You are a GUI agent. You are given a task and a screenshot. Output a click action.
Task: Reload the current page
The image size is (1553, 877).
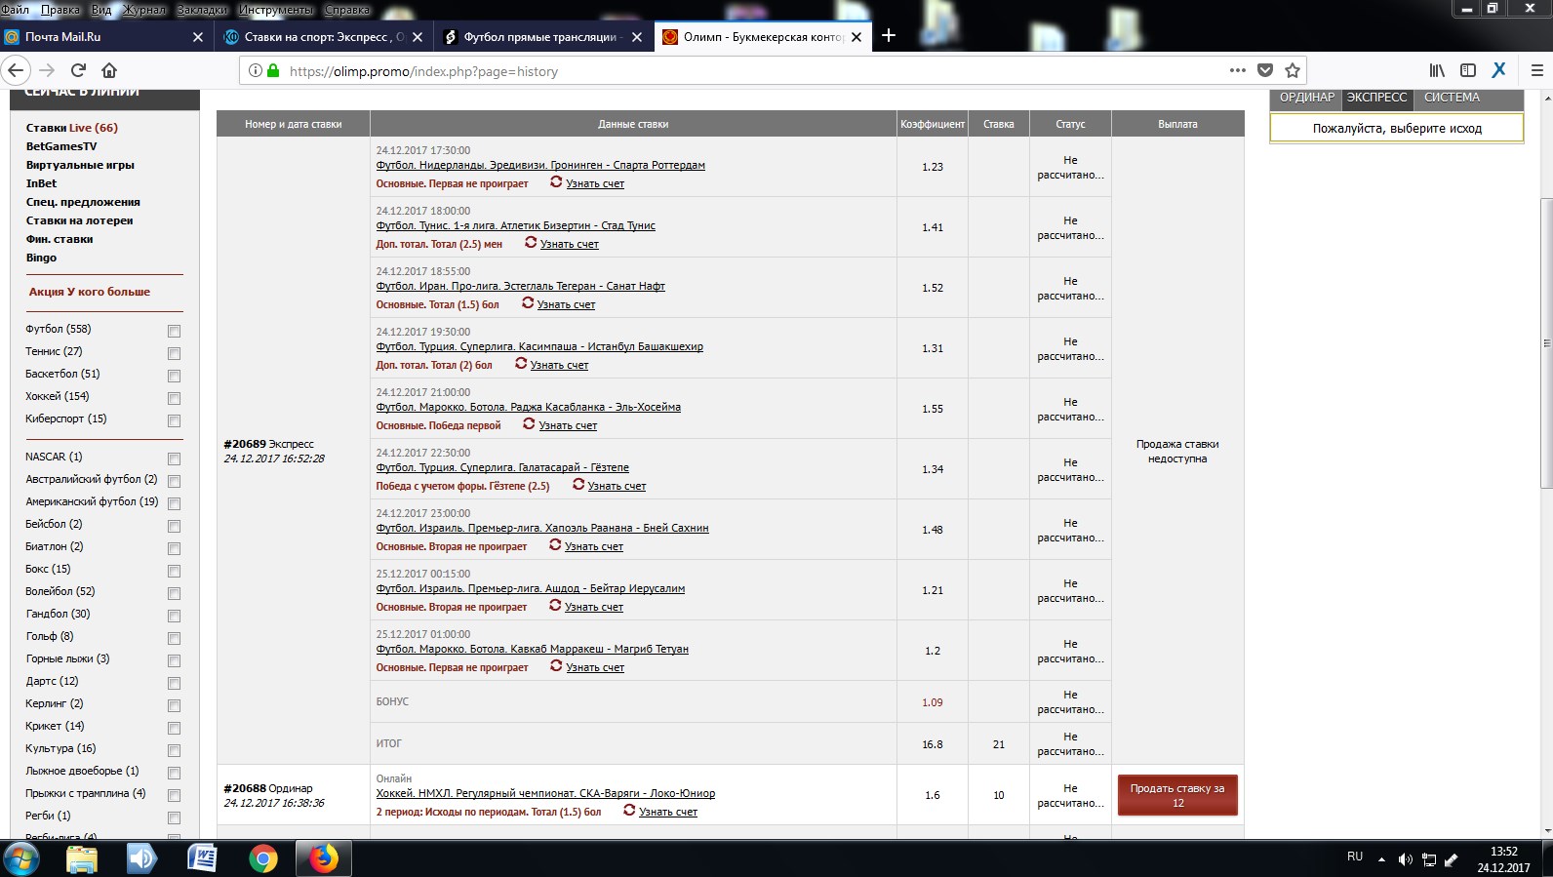(79, 70)
